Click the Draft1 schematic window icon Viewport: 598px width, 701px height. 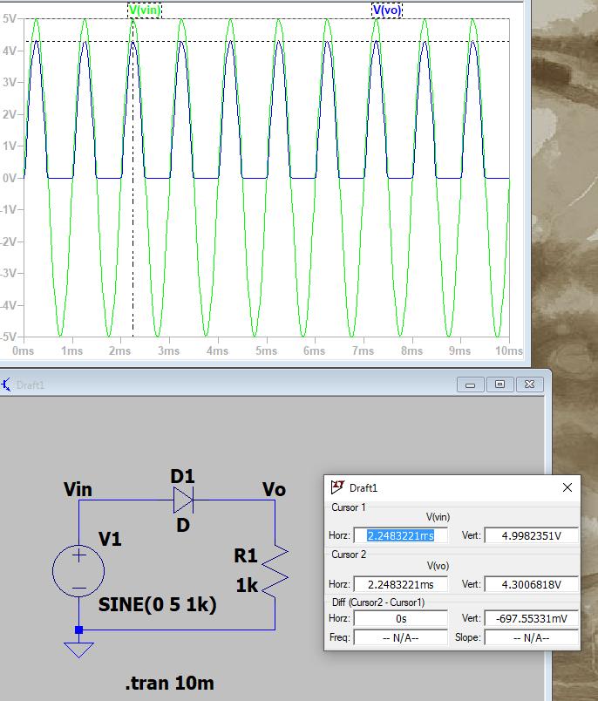click(x=6, y=385)
